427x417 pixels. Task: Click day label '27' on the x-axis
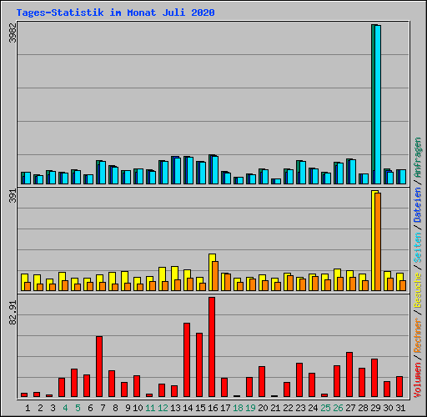coord(350,408)
